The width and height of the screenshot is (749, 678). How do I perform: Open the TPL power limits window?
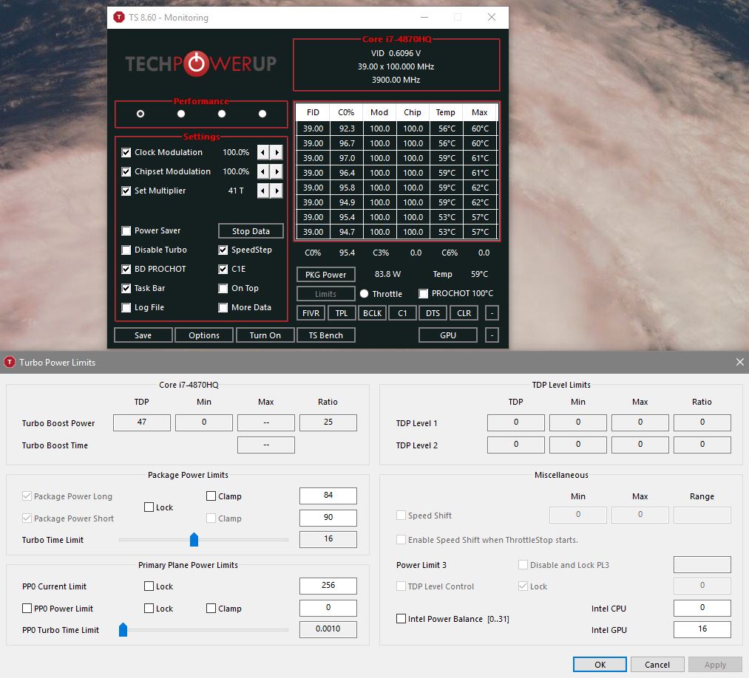pos(341,313)
